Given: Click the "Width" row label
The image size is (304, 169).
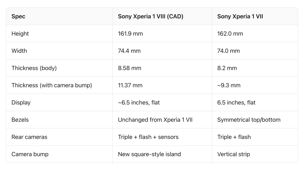Looking at the screenshot, I should pyautogui.click(x=19, y=51).
